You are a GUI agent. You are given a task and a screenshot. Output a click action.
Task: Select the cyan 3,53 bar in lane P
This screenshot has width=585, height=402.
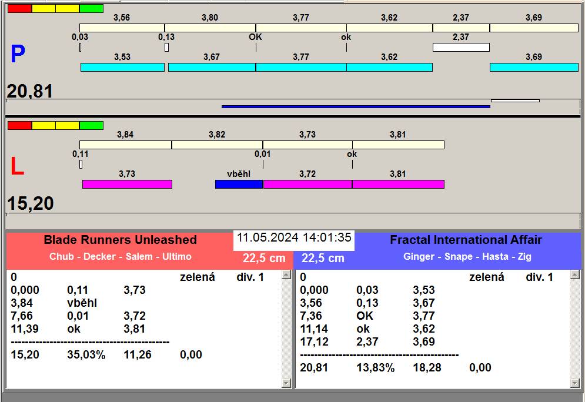[122, 67]
